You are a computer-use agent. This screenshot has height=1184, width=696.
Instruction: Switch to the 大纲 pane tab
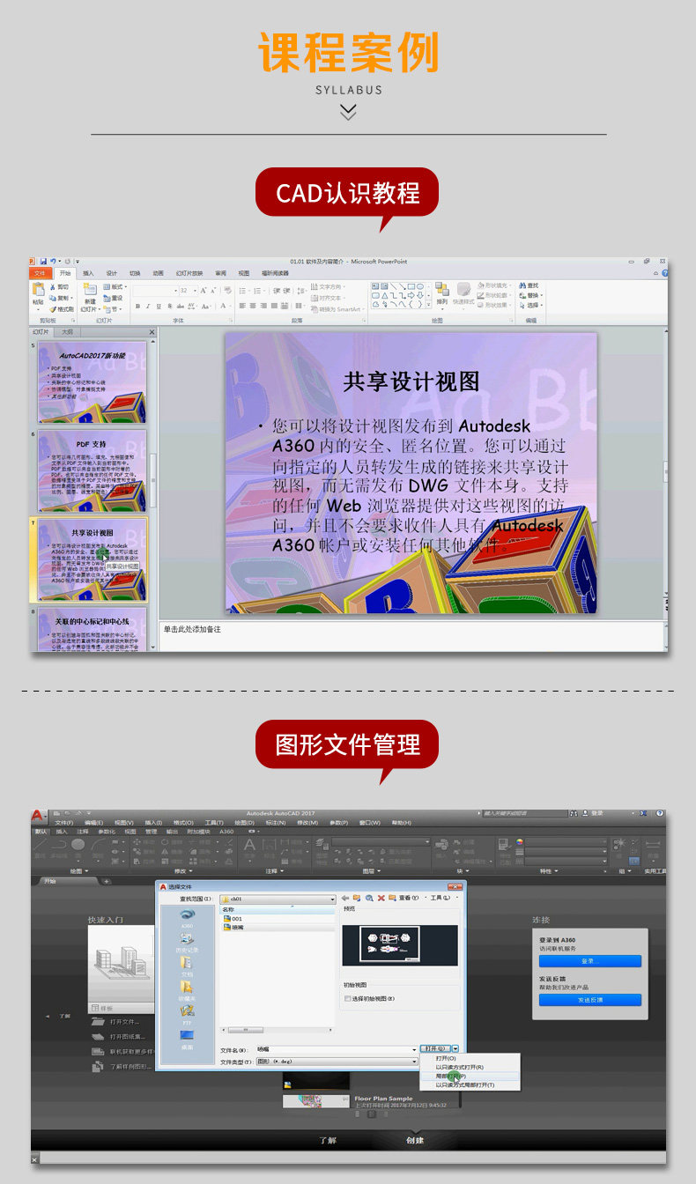tap(68, 332)
